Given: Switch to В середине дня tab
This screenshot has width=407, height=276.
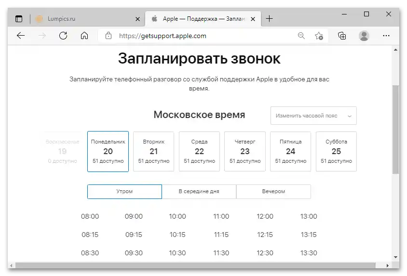Looking at the screenshot, I should (x=199, y=192).
